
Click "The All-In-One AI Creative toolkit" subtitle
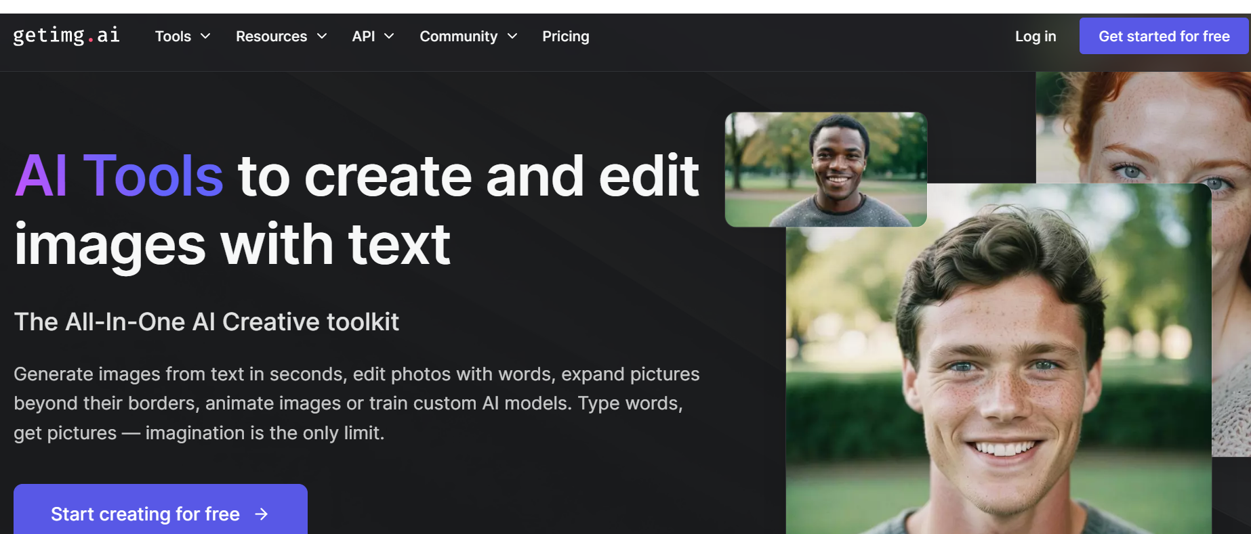tap(206, 322)
